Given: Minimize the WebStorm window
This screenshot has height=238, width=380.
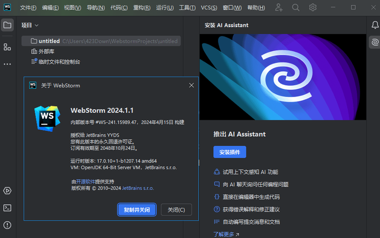Looking at the screenshot, I should pos(333,7).
